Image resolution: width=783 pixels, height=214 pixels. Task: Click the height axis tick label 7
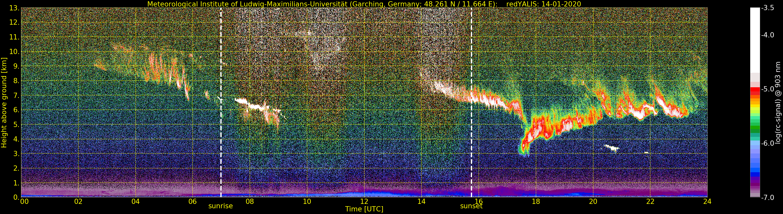click(16, 96)
